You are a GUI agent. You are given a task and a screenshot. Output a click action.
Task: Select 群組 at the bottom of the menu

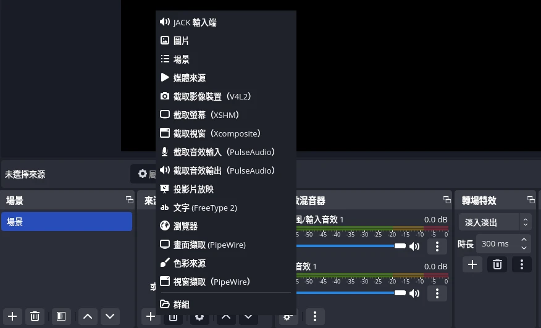(181, 304)
